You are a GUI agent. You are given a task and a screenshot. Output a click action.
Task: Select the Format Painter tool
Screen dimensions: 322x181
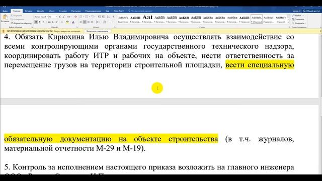[21, 23]
